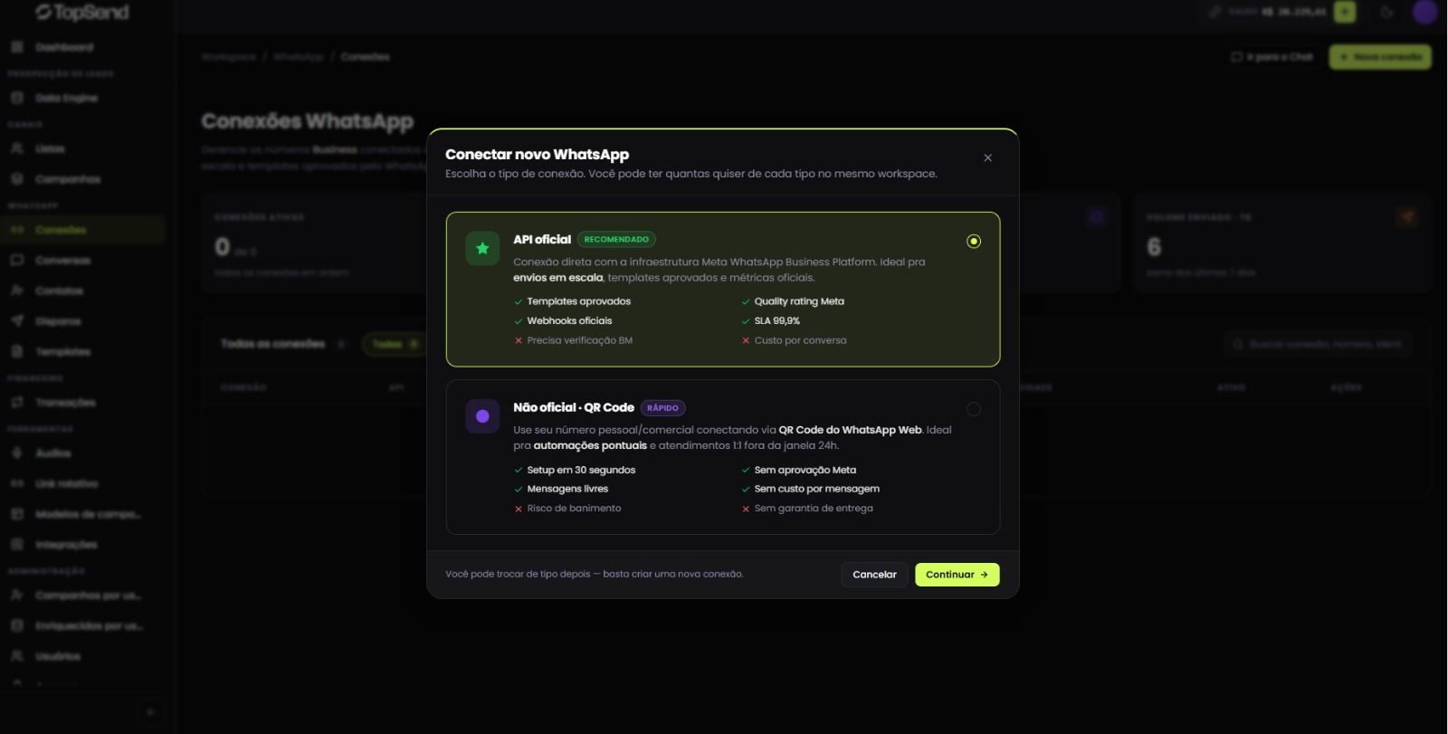Click the Cancelar button
This screenshot has width=1448, height=734.
click(874, 575)
